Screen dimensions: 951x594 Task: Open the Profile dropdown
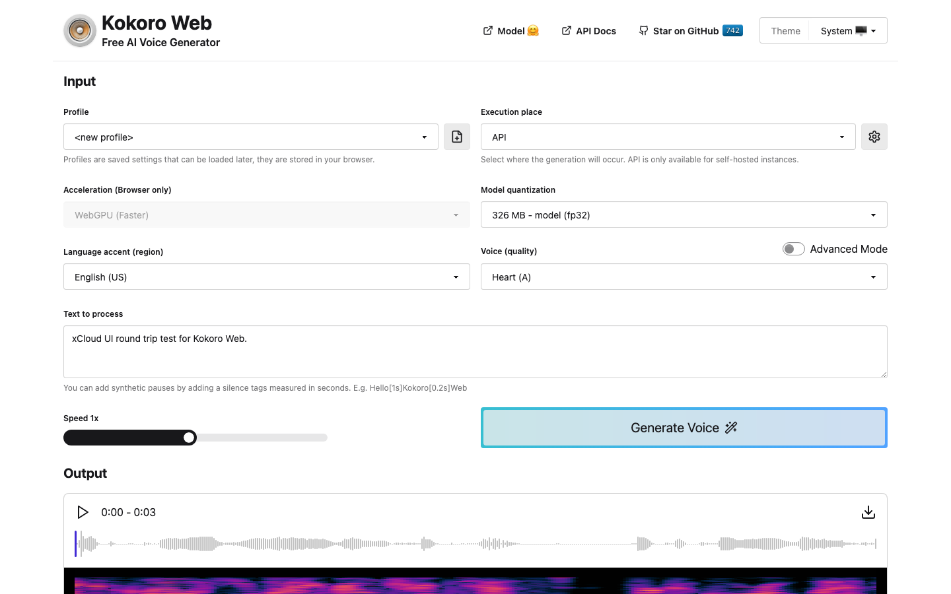point(251,137)
